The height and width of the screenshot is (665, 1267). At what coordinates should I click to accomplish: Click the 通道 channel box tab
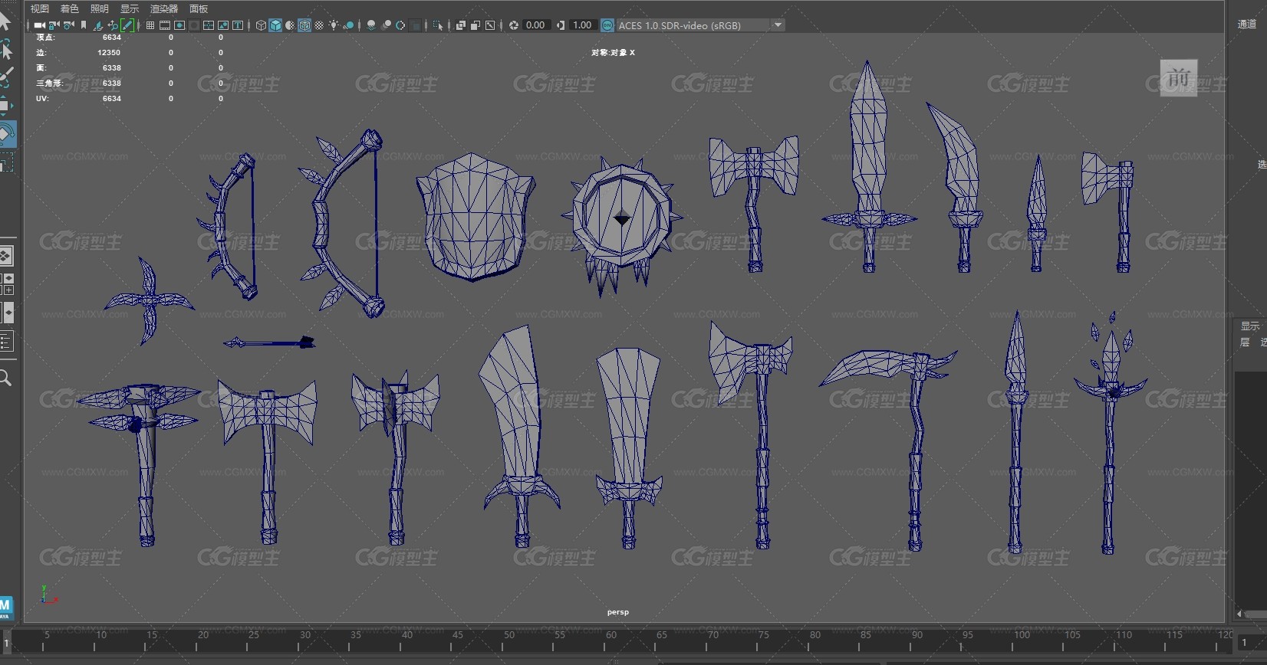[1247, 24]
